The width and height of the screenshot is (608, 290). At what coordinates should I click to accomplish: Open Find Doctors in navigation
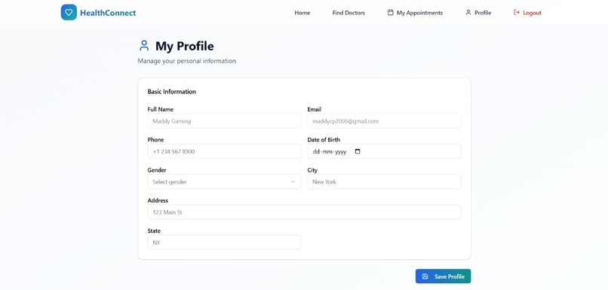(349, 13)
